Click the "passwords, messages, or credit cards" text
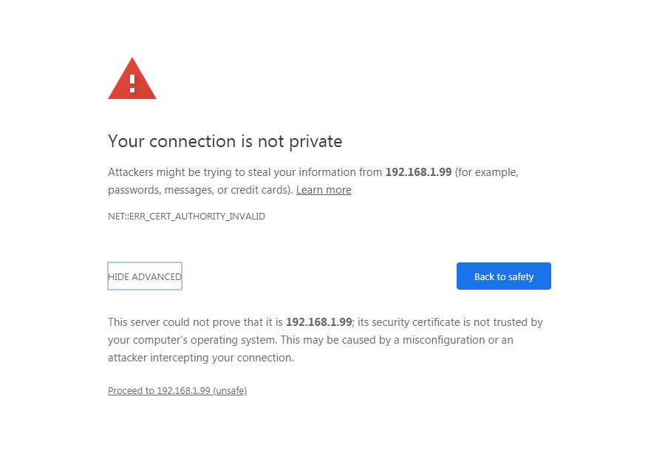 tap(199, 190)
